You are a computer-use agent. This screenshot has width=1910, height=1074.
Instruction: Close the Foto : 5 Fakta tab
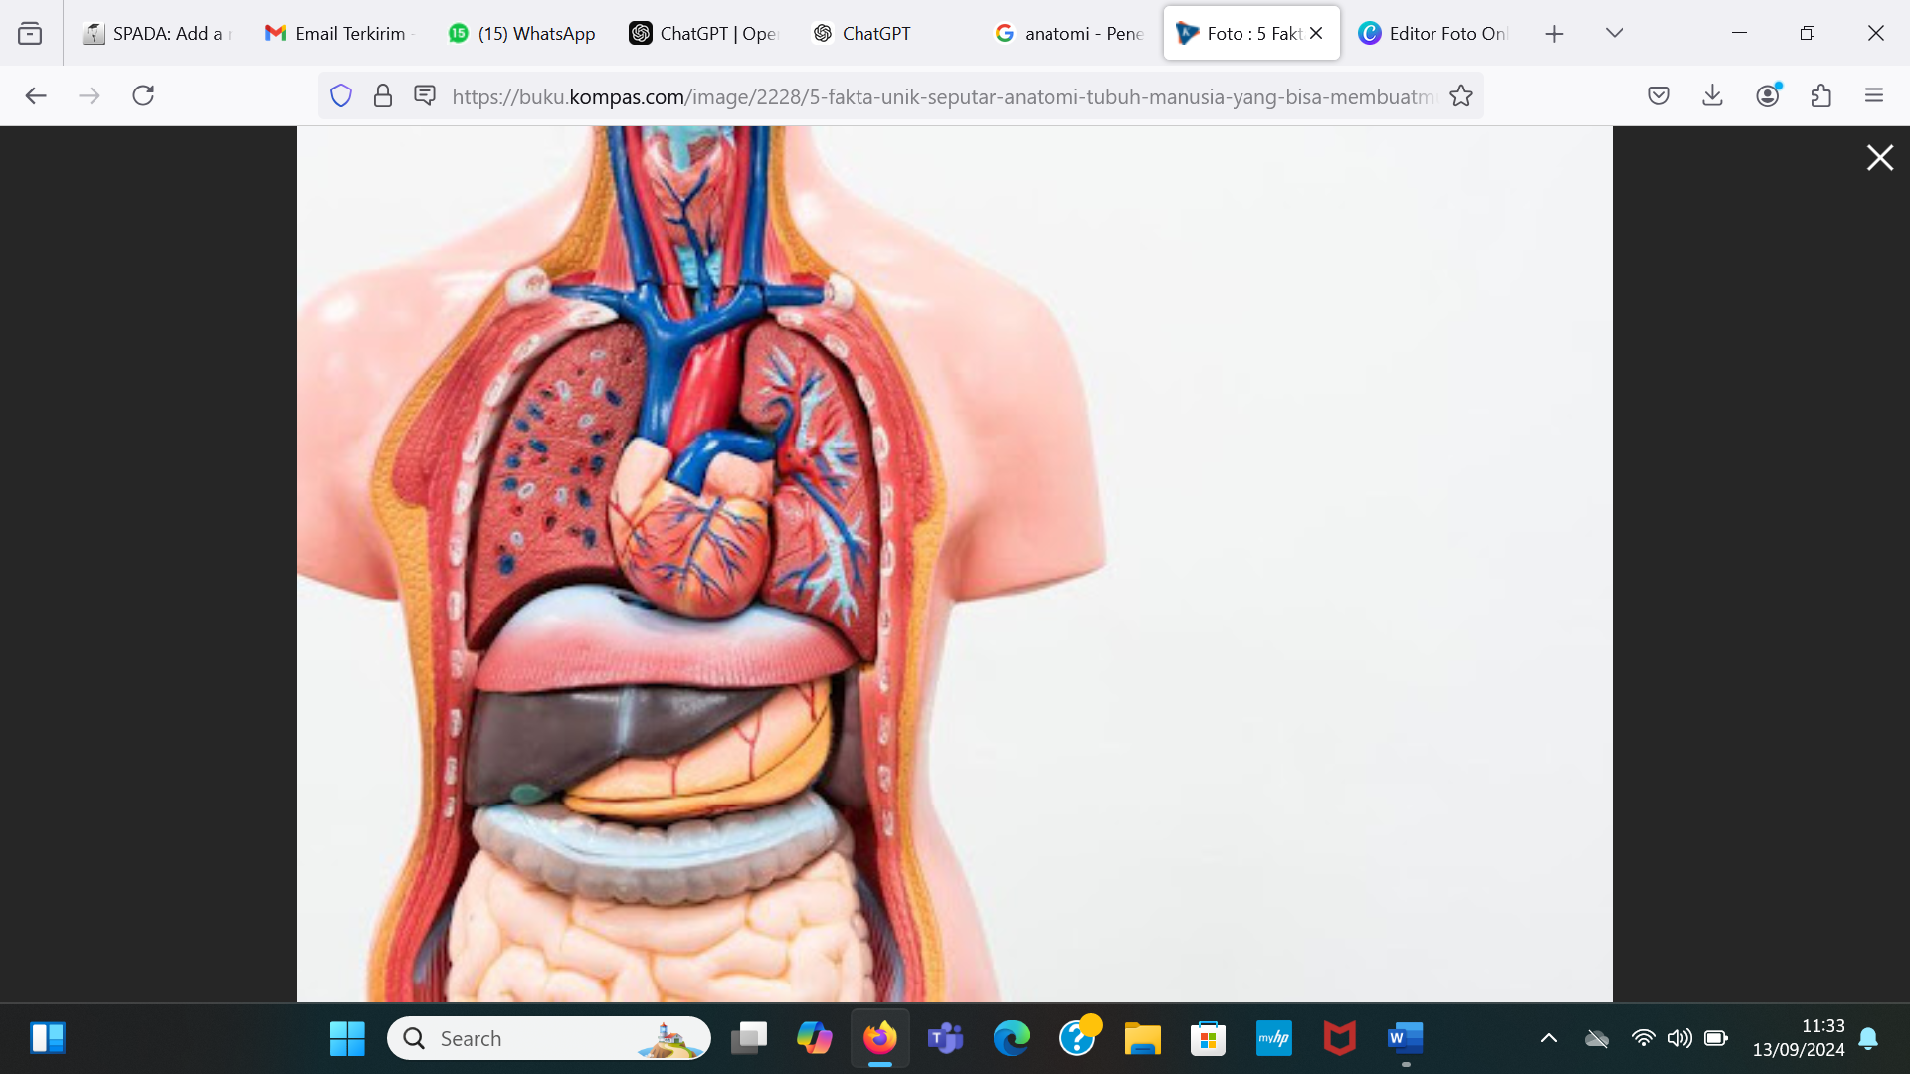(x=1316, y=34)
